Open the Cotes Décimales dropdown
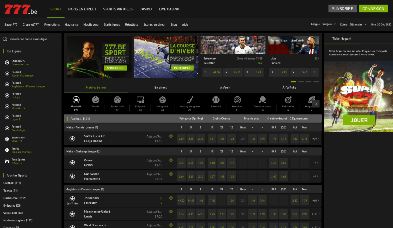This screenshot has width=393, height=228. pyautogui.click(x=358, y=24)
